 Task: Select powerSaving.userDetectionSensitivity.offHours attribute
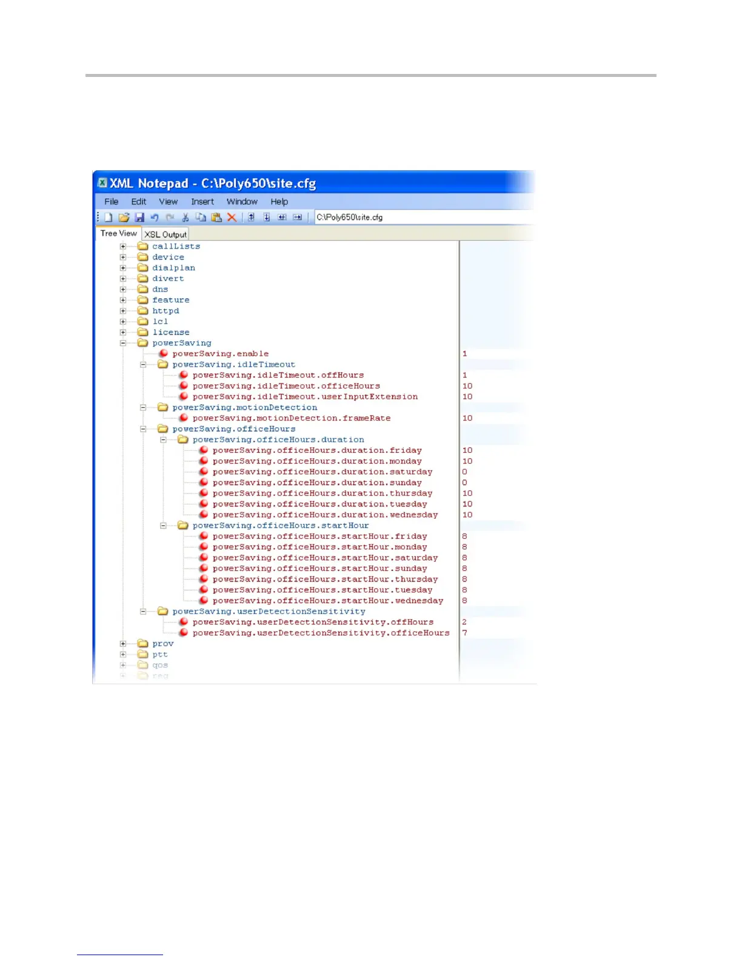(x=313, y=622)
